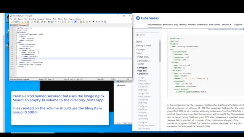The image size is (244, 137).
Task: Open the Language menu in Notepad++
Action: pos(41,19)
